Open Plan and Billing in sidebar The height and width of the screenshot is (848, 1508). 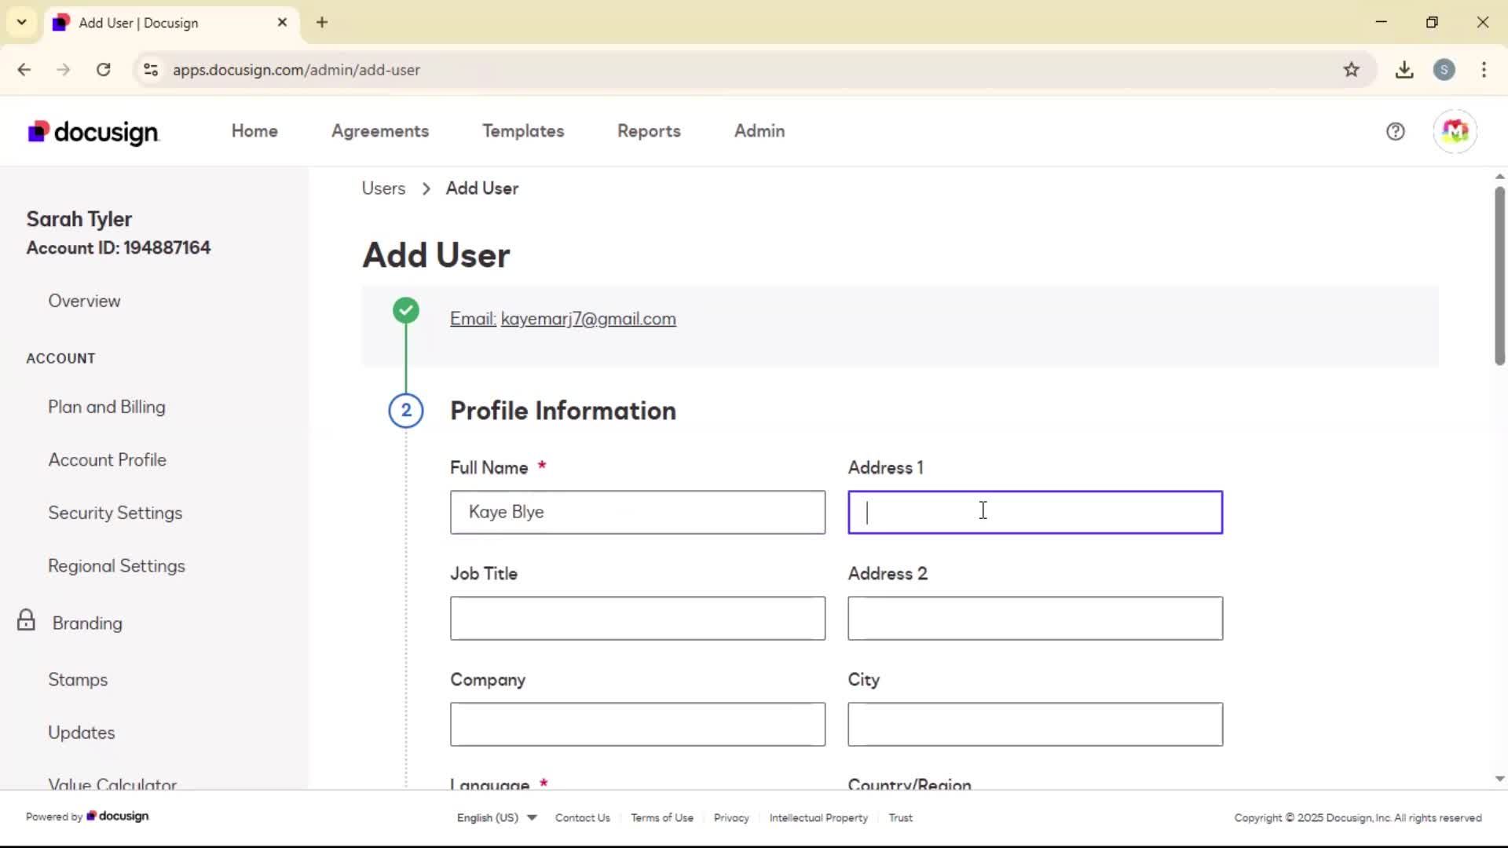tap(107, 407)
